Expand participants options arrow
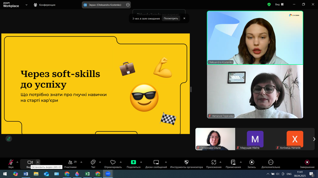The width and height of the screenshot is (318, 178). pyautogui.click(x=81, y=162)
